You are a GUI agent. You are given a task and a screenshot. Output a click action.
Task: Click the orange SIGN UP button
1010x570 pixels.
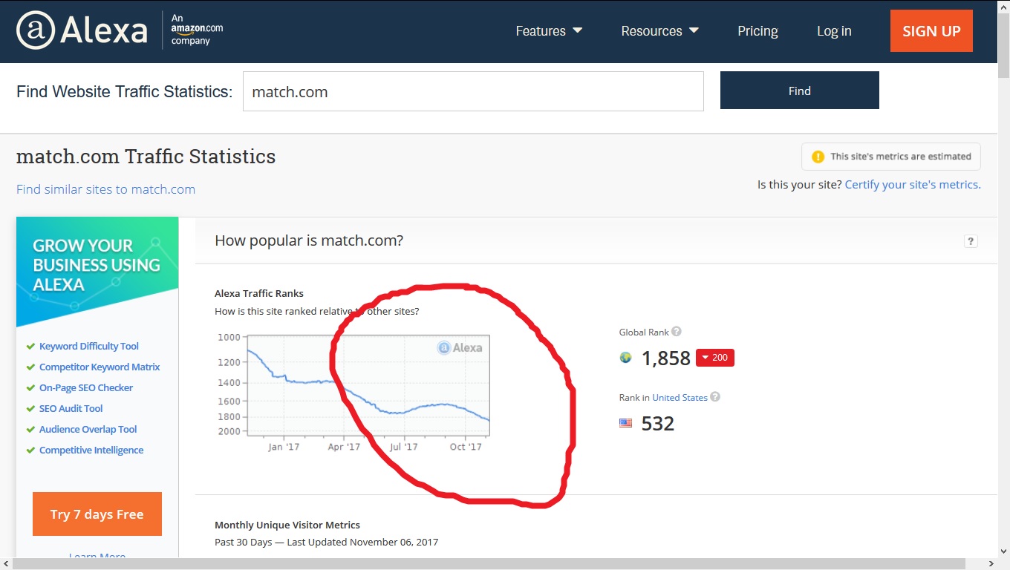point(931,31)
